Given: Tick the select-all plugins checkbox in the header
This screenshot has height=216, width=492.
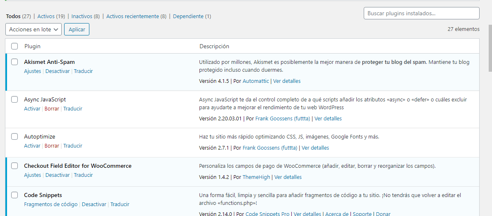Looking at the screenshot, I should pos(14,46).
